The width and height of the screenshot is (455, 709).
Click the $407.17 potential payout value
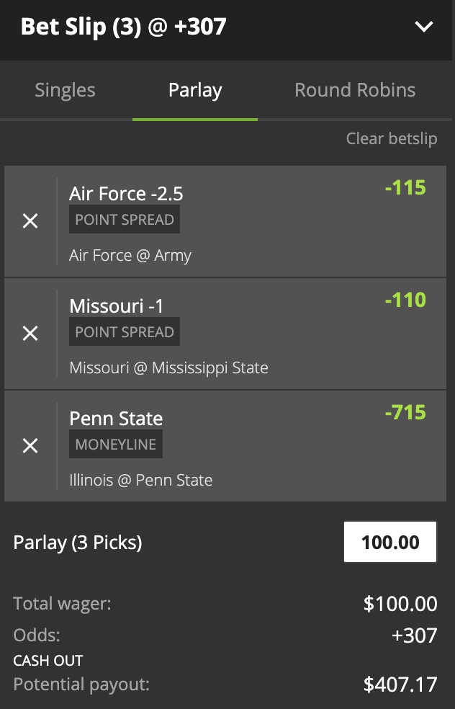pyautogui.click(x=401, y=684)
